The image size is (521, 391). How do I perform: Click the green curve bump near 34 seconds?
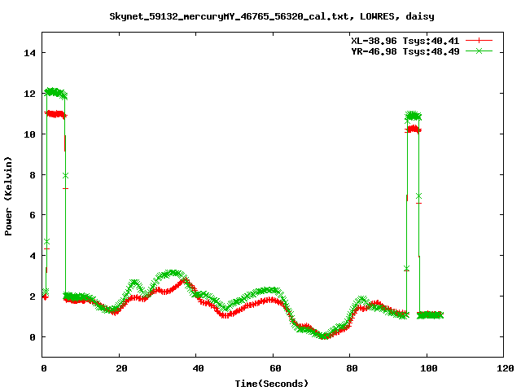pos(172,274)
